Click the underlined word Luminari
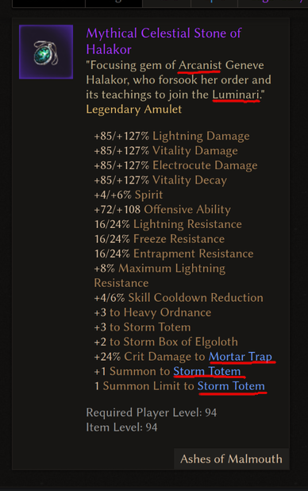This screenshot has height=491, width=308. coord(236,95)
